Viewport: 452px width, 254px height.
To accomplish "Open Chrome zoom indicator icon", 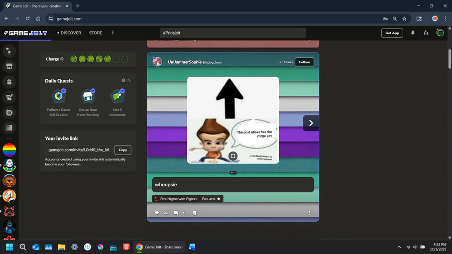I will click(x=395, y=19).
